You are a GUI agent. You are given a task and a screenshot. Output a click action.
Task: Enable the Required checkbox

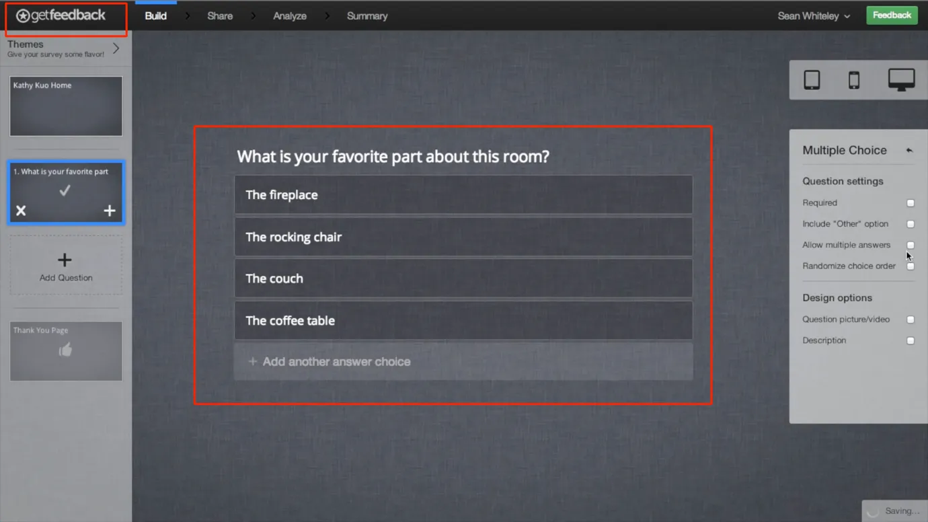tap(911, 203)
